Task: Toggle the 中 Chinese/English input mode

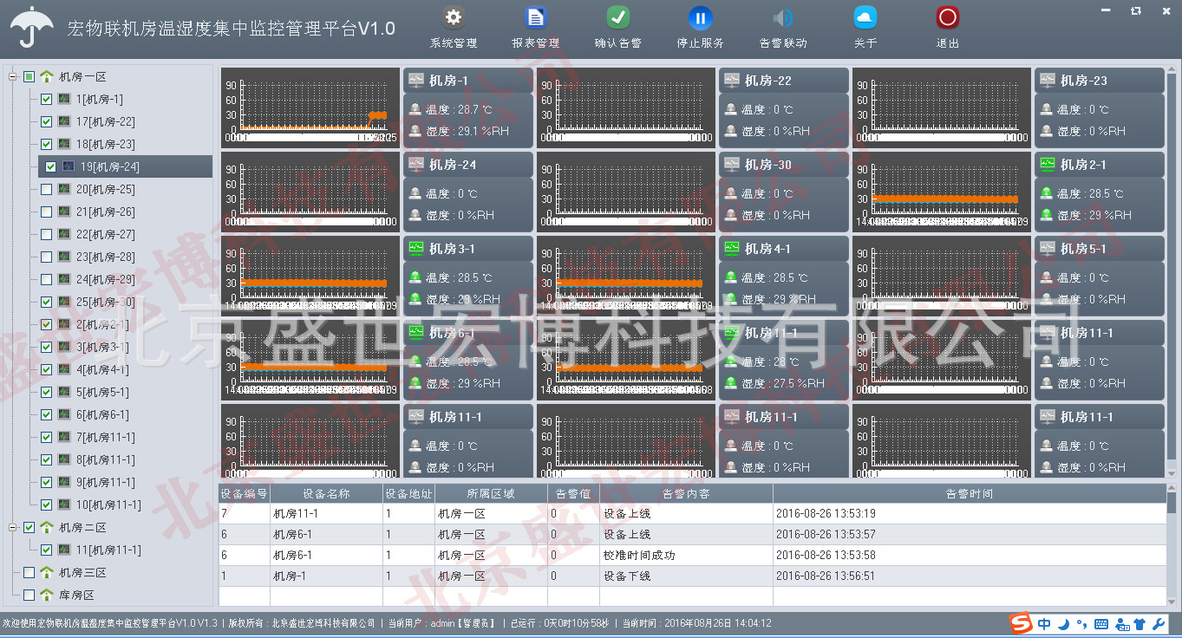Action: (1044, 623)
